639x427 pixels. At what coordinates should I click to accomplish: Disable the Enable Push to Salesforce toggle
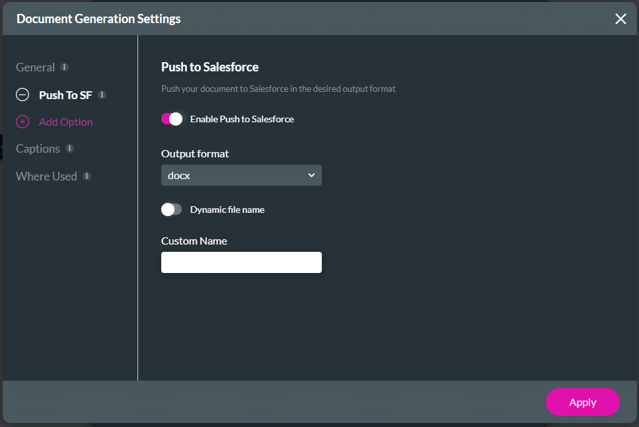click(x=171, y=119)
